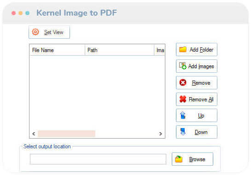Click the blue up arrow icon
251x175 pixels.
183,115
